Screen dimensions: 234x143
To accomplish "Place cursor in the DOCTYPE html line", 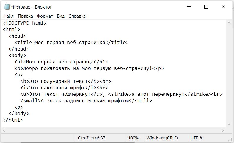I will coord(25,23).
